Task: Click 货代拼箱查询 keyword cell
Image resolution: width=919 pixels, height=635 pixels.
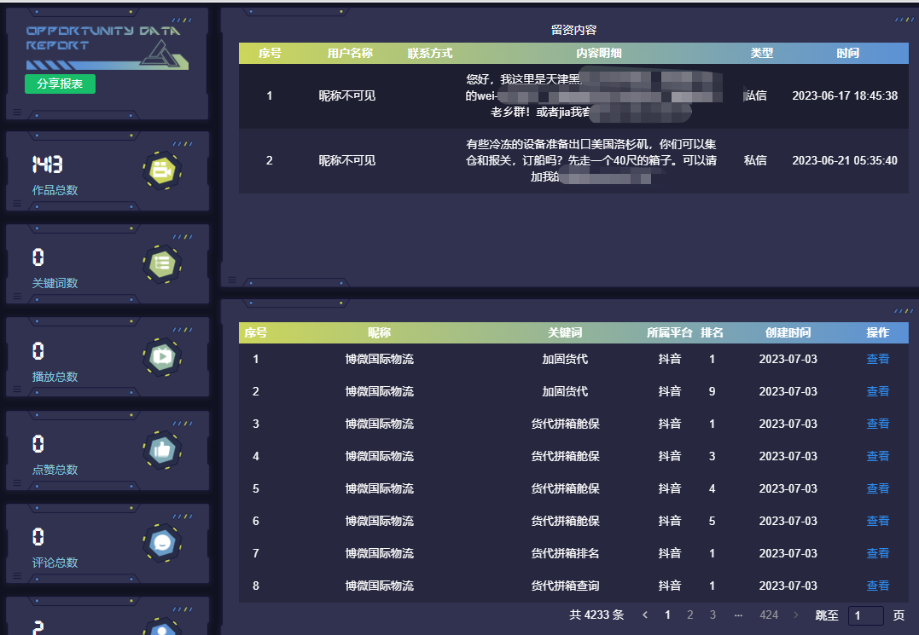Action: pos(565,586)
